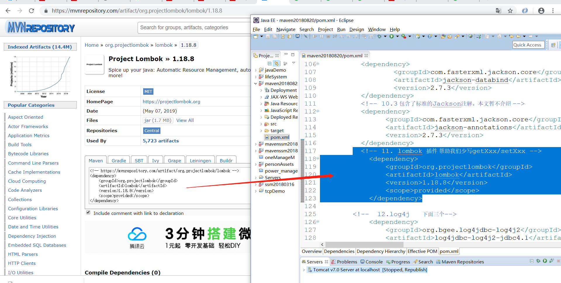Image resolution: width=561 pixels, height=283 pixels.
Task: Open Project Explorer view menu triangle
Action: pos(294,63)
